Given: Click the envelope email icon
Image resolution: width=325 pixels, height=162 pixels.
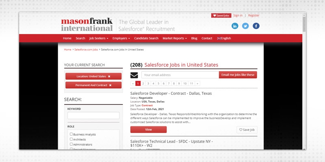Looking at the screenshot, I should coord(134,75).
